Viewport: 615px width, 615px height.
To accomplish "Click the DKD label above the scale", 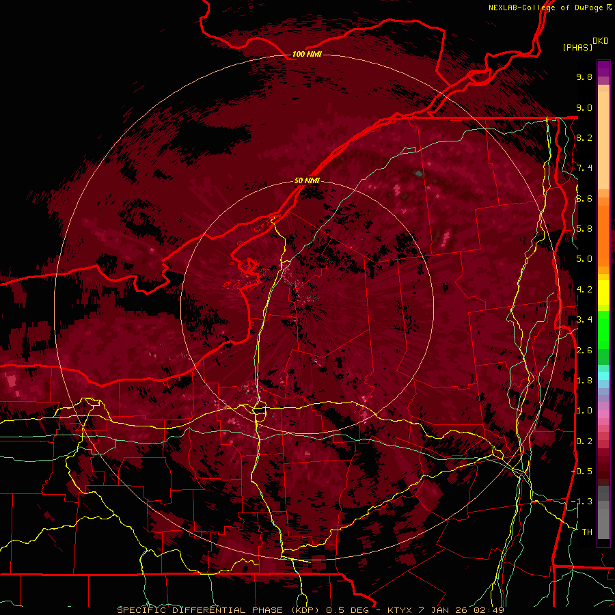I will click(x=601, y=41).
